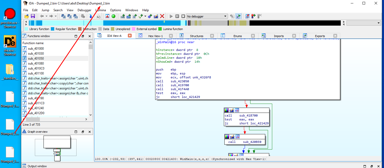
Task: Switch to the Structures tab
Action: click(x=197, y=36)
